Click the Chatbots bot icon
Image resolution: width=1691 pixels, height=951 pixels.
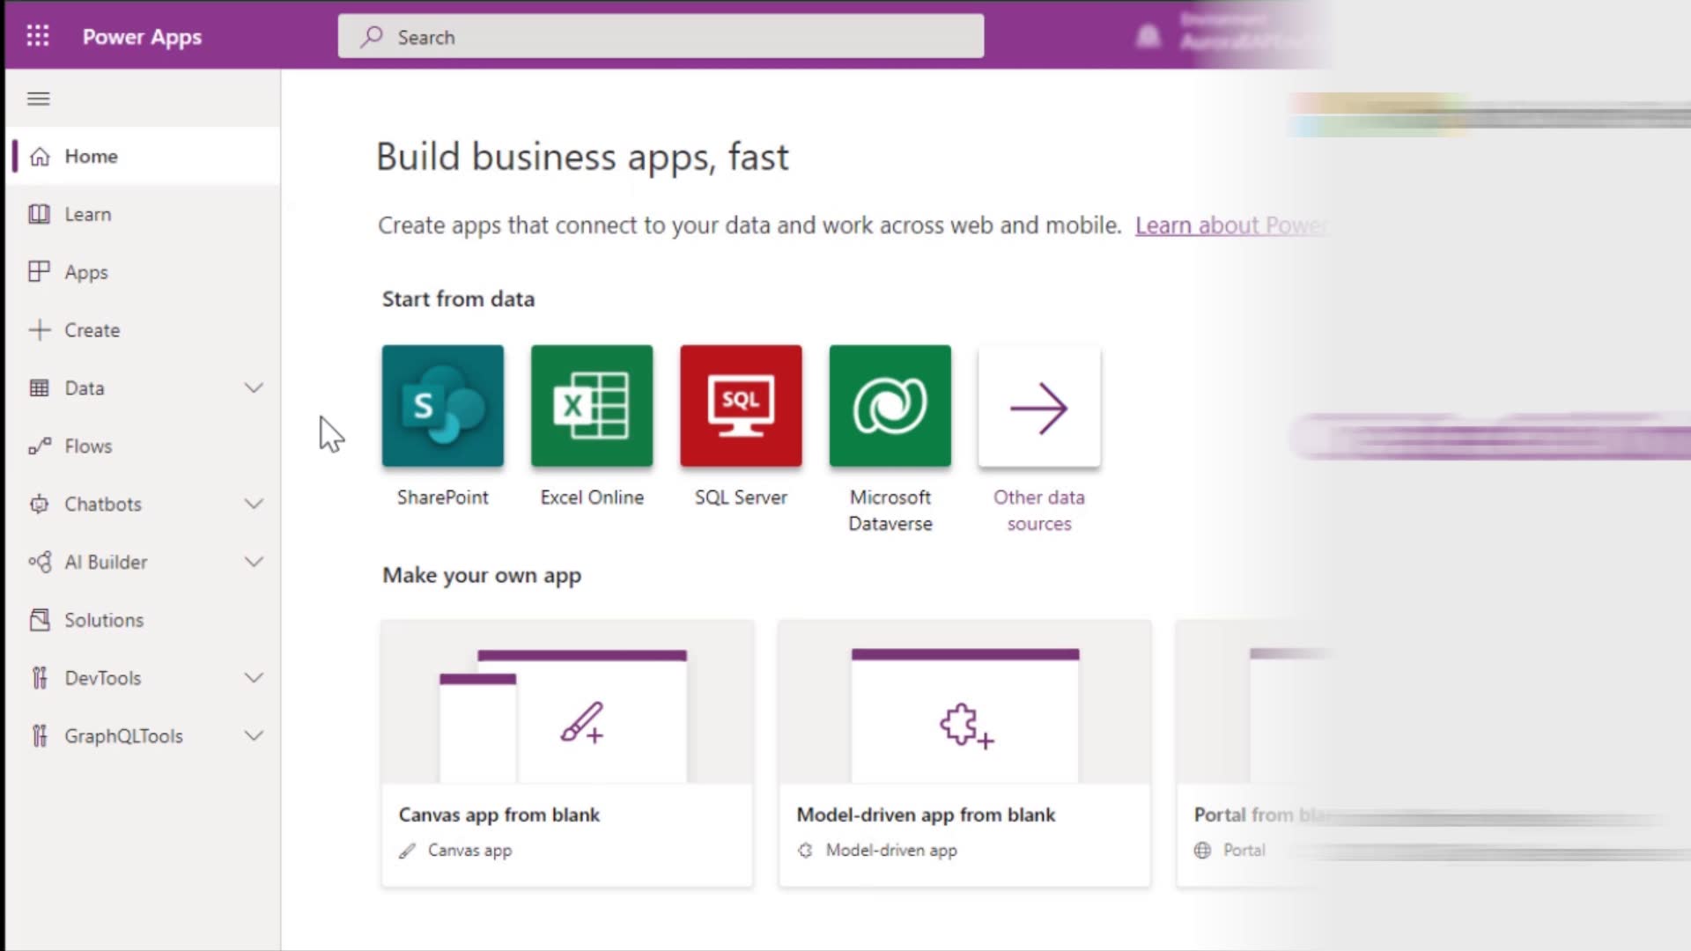pyautogui.click(x=40, y=505)
